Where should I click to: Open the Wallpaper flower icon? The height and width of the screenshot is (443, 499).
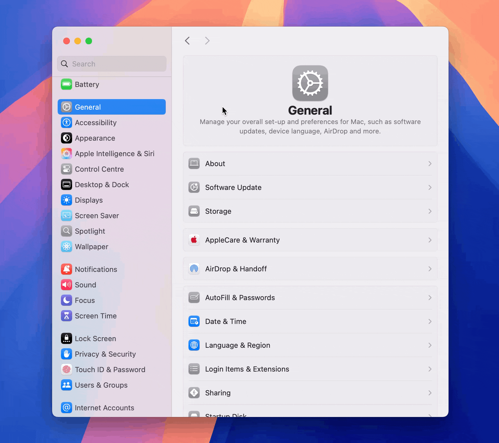click(x=67, y=246)
